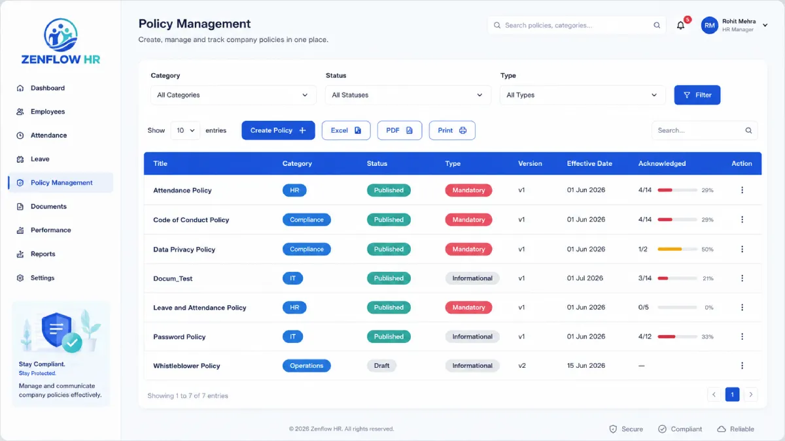Click the v2 version cell

coord(522,366)
